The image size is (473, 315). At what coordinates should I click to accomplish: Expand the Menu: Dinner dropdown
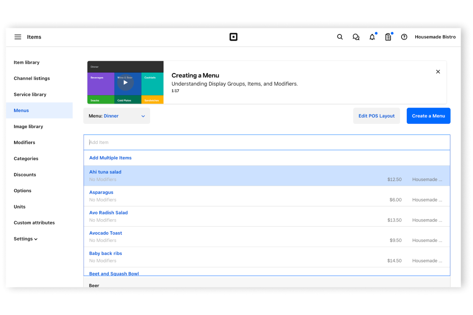coord(117,116)
